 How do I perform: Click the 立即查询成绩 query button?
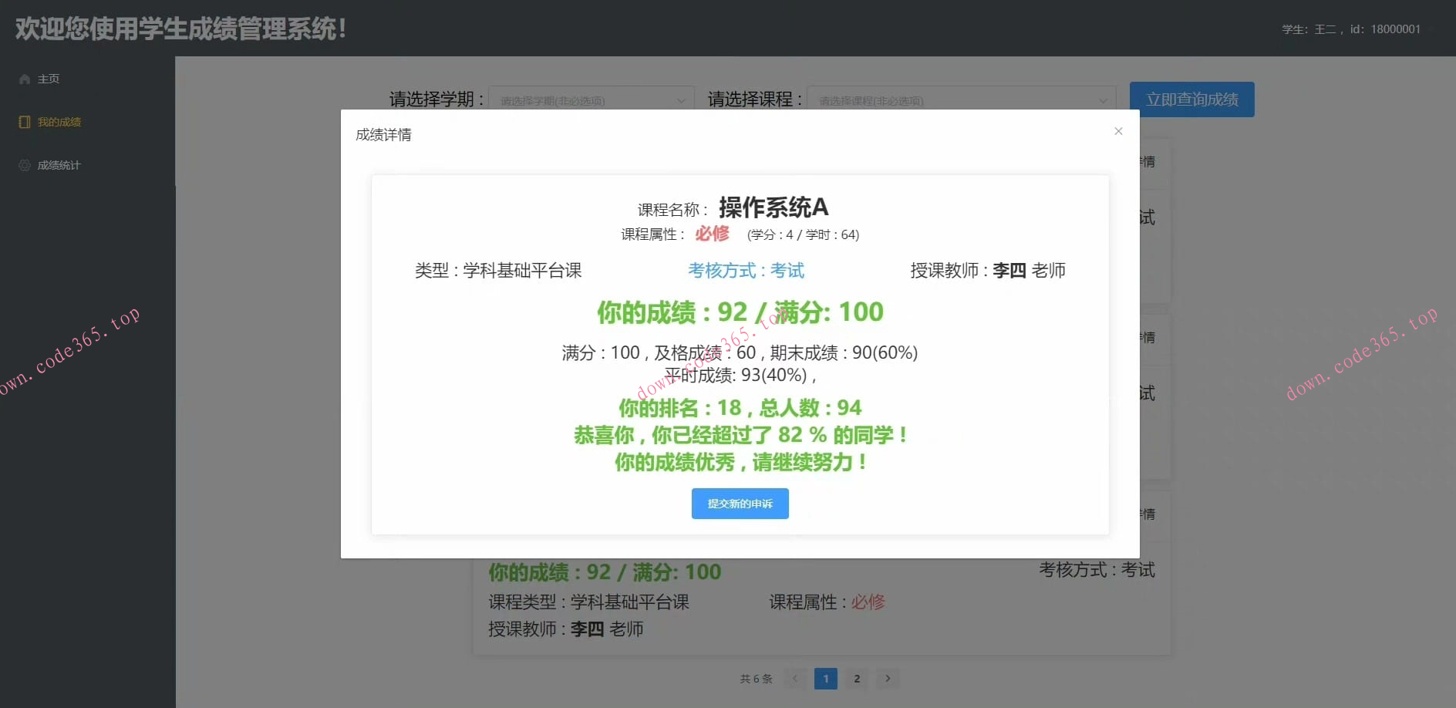point(1191,99)
